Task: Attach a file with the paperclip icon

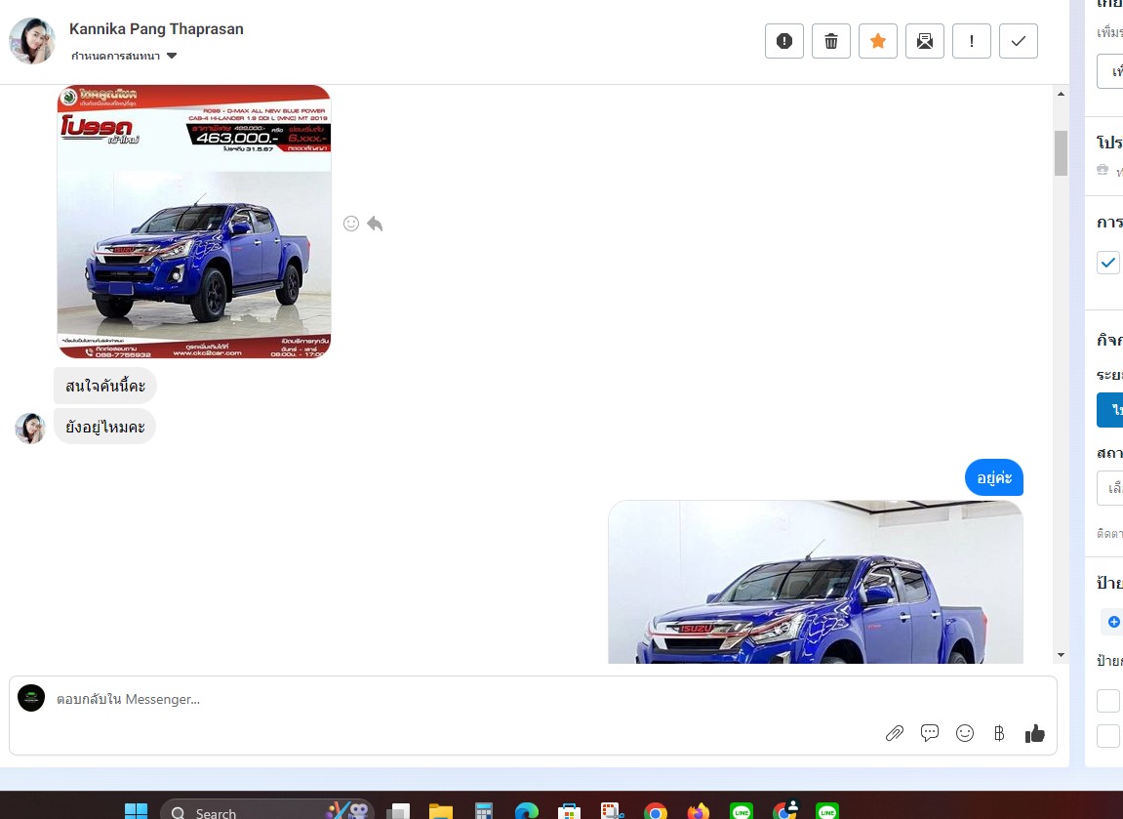Action: pos(895,733)
